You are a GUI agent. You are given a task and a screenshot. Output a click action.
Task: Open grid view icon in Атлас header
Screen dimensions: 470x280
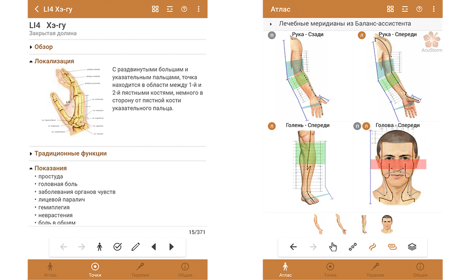pos(390,9)
